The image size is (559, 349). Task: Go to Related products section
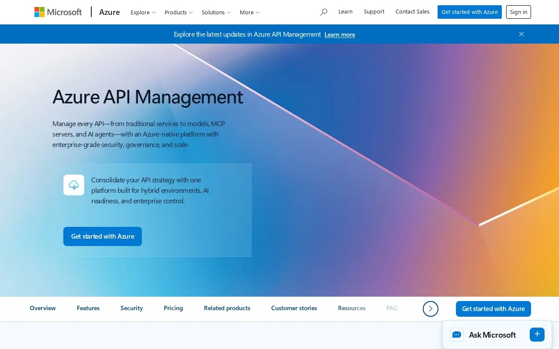point(227,308)
